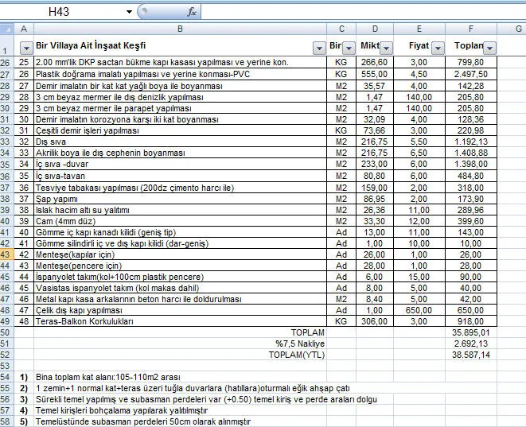The image size is (526, 427).
Task: Open filter for Bir Villaya Ait İnşaat Keşfi
Action: point(319,48)
